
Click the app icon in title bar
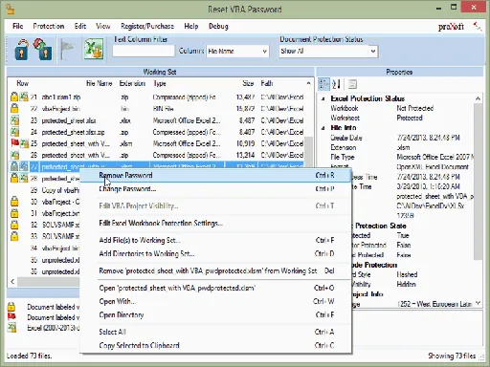[10, 9]
